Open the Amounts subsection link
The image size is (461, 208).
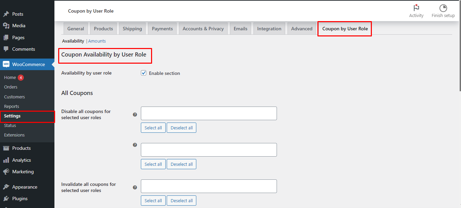click(97, 41)
